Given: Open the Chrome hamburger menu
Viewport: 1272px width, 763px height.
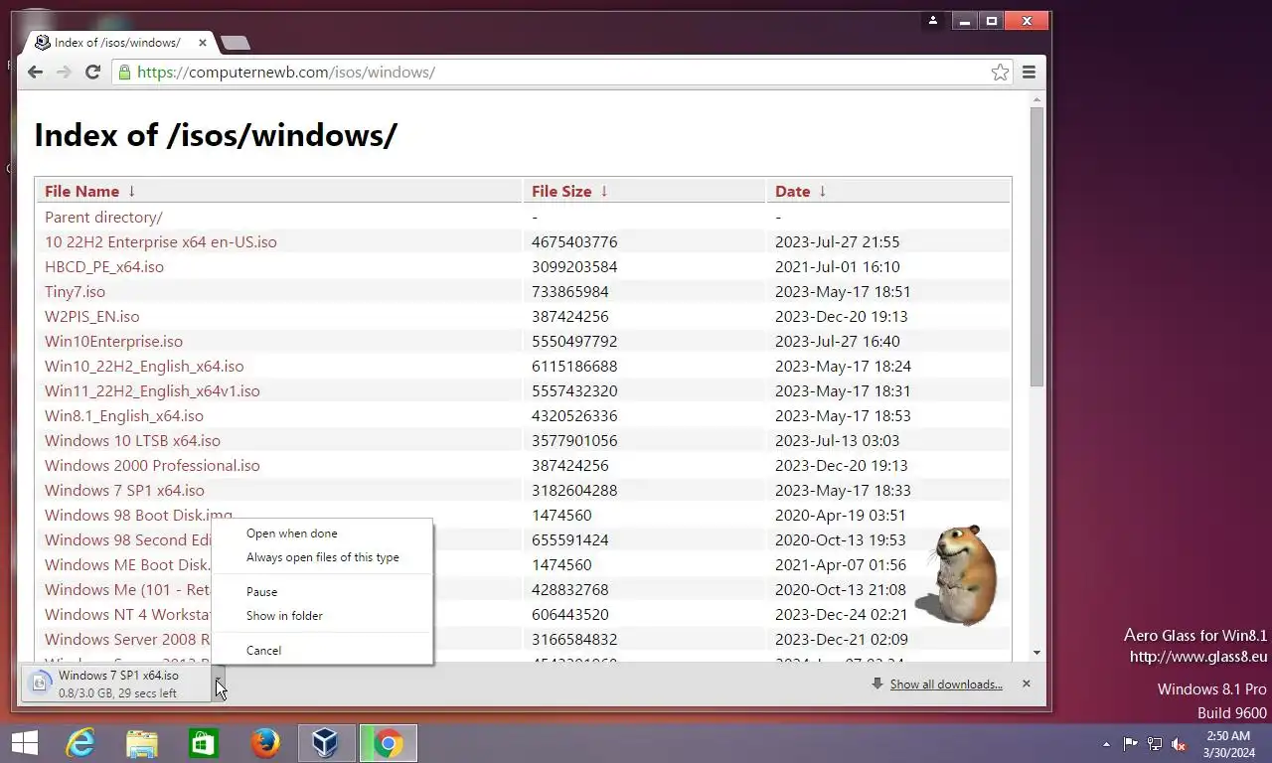Looking at the screenshot, I should pos(1030,72).
